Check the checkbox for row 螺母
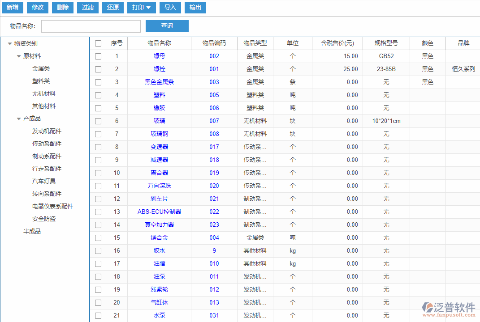480x322 pixels. pos(98,56)
